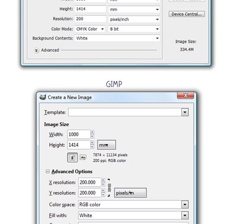
Task: Open the Template dropdown in GIMP
Action: tap(185, 112)
